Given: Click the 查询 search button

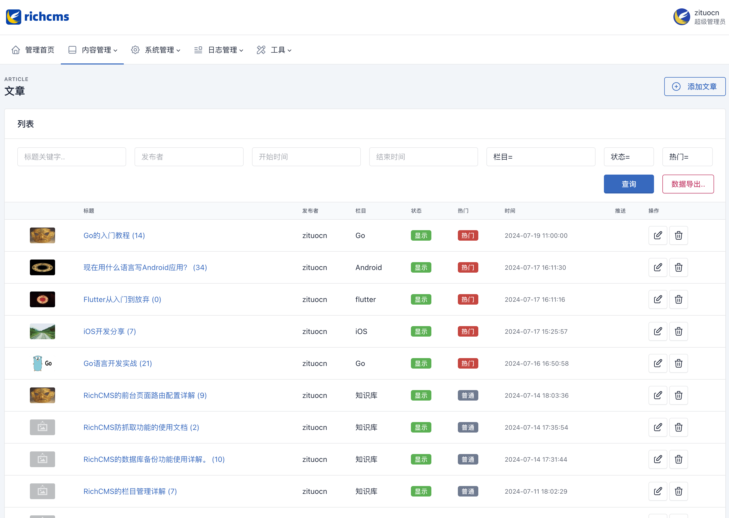Looking at the screenshot, I should (x=629, y=184).
